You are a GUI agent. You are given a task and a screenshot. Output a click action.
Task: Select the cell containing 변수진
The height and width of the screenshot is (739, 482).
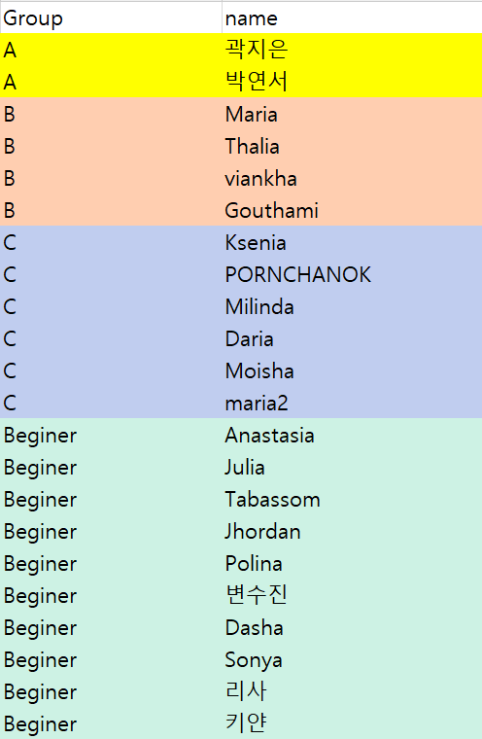[x=352, y=594]
